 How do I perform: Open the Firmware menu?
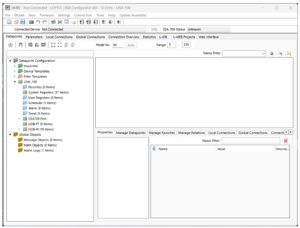click(47, 15)
